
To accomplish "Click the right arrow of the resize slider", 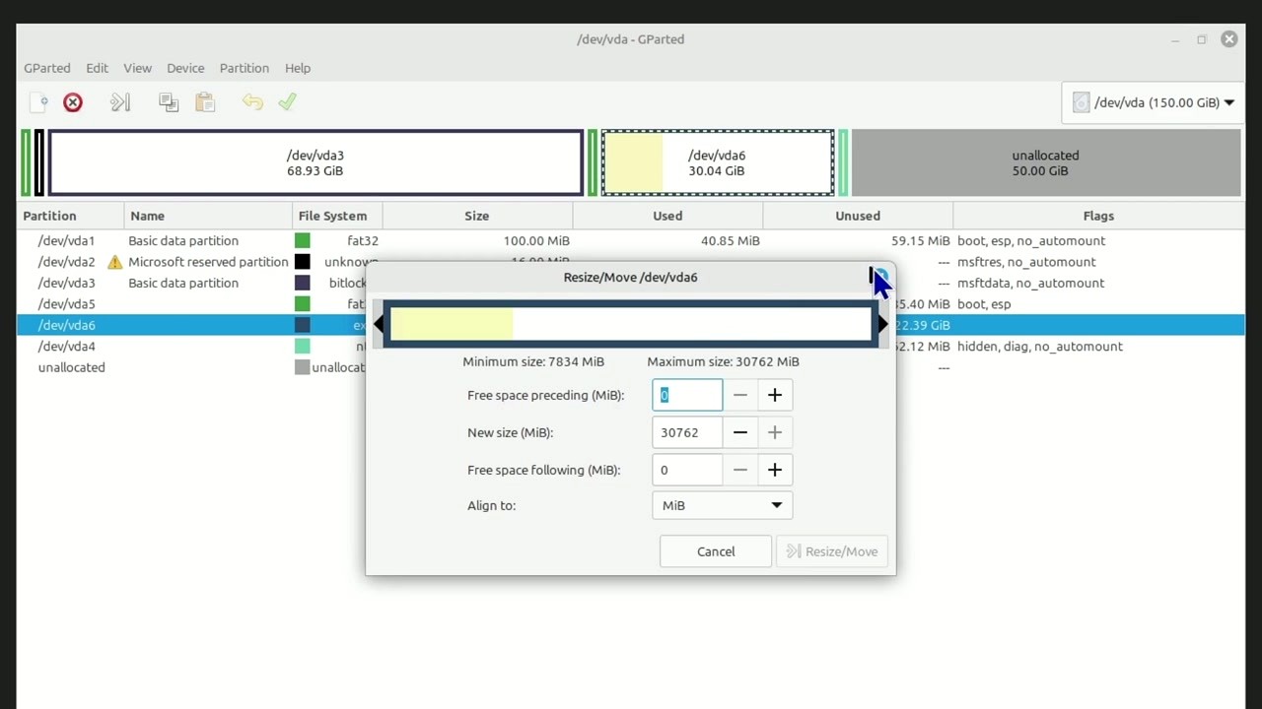I will pos(881,323).
